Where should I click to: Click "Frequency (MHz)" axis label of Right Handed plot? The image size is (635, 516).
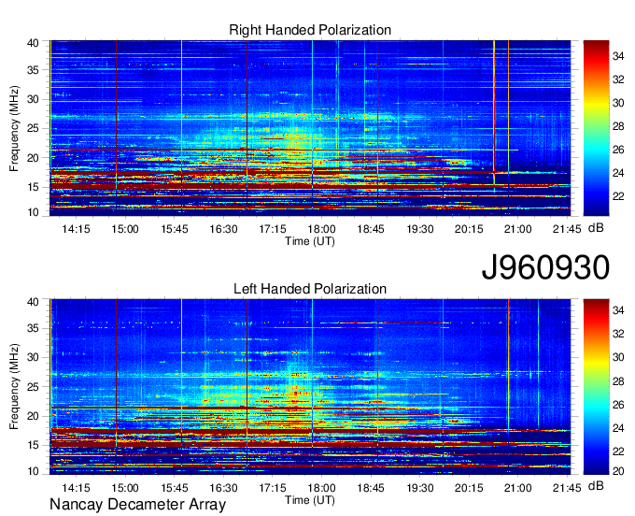point(14,128)
